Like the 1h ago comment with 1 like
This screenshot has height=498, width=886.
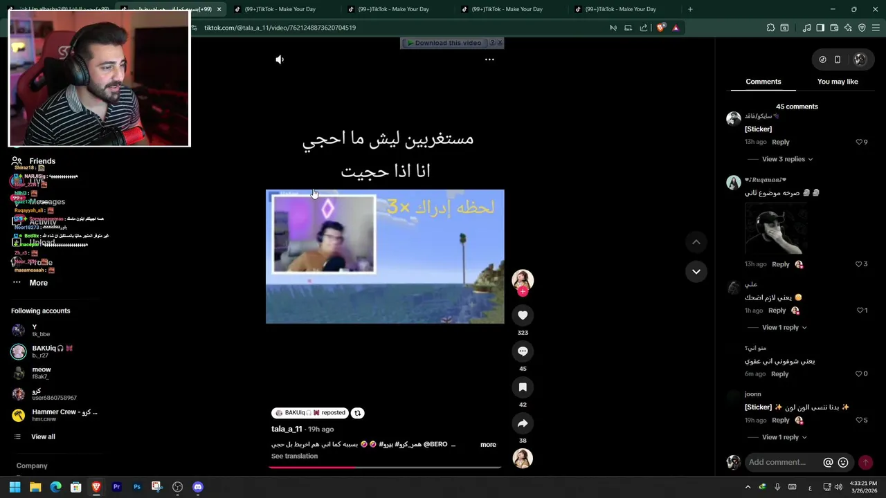860,311
